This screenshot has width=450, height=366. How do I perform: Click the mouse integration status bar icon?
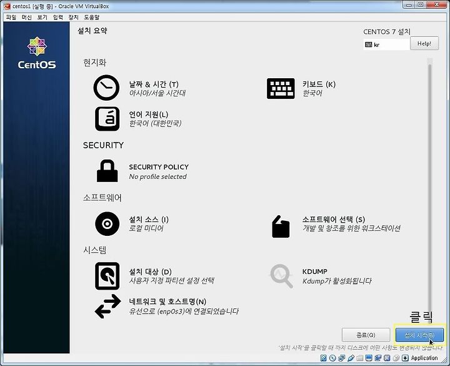(x=396, y=358)
